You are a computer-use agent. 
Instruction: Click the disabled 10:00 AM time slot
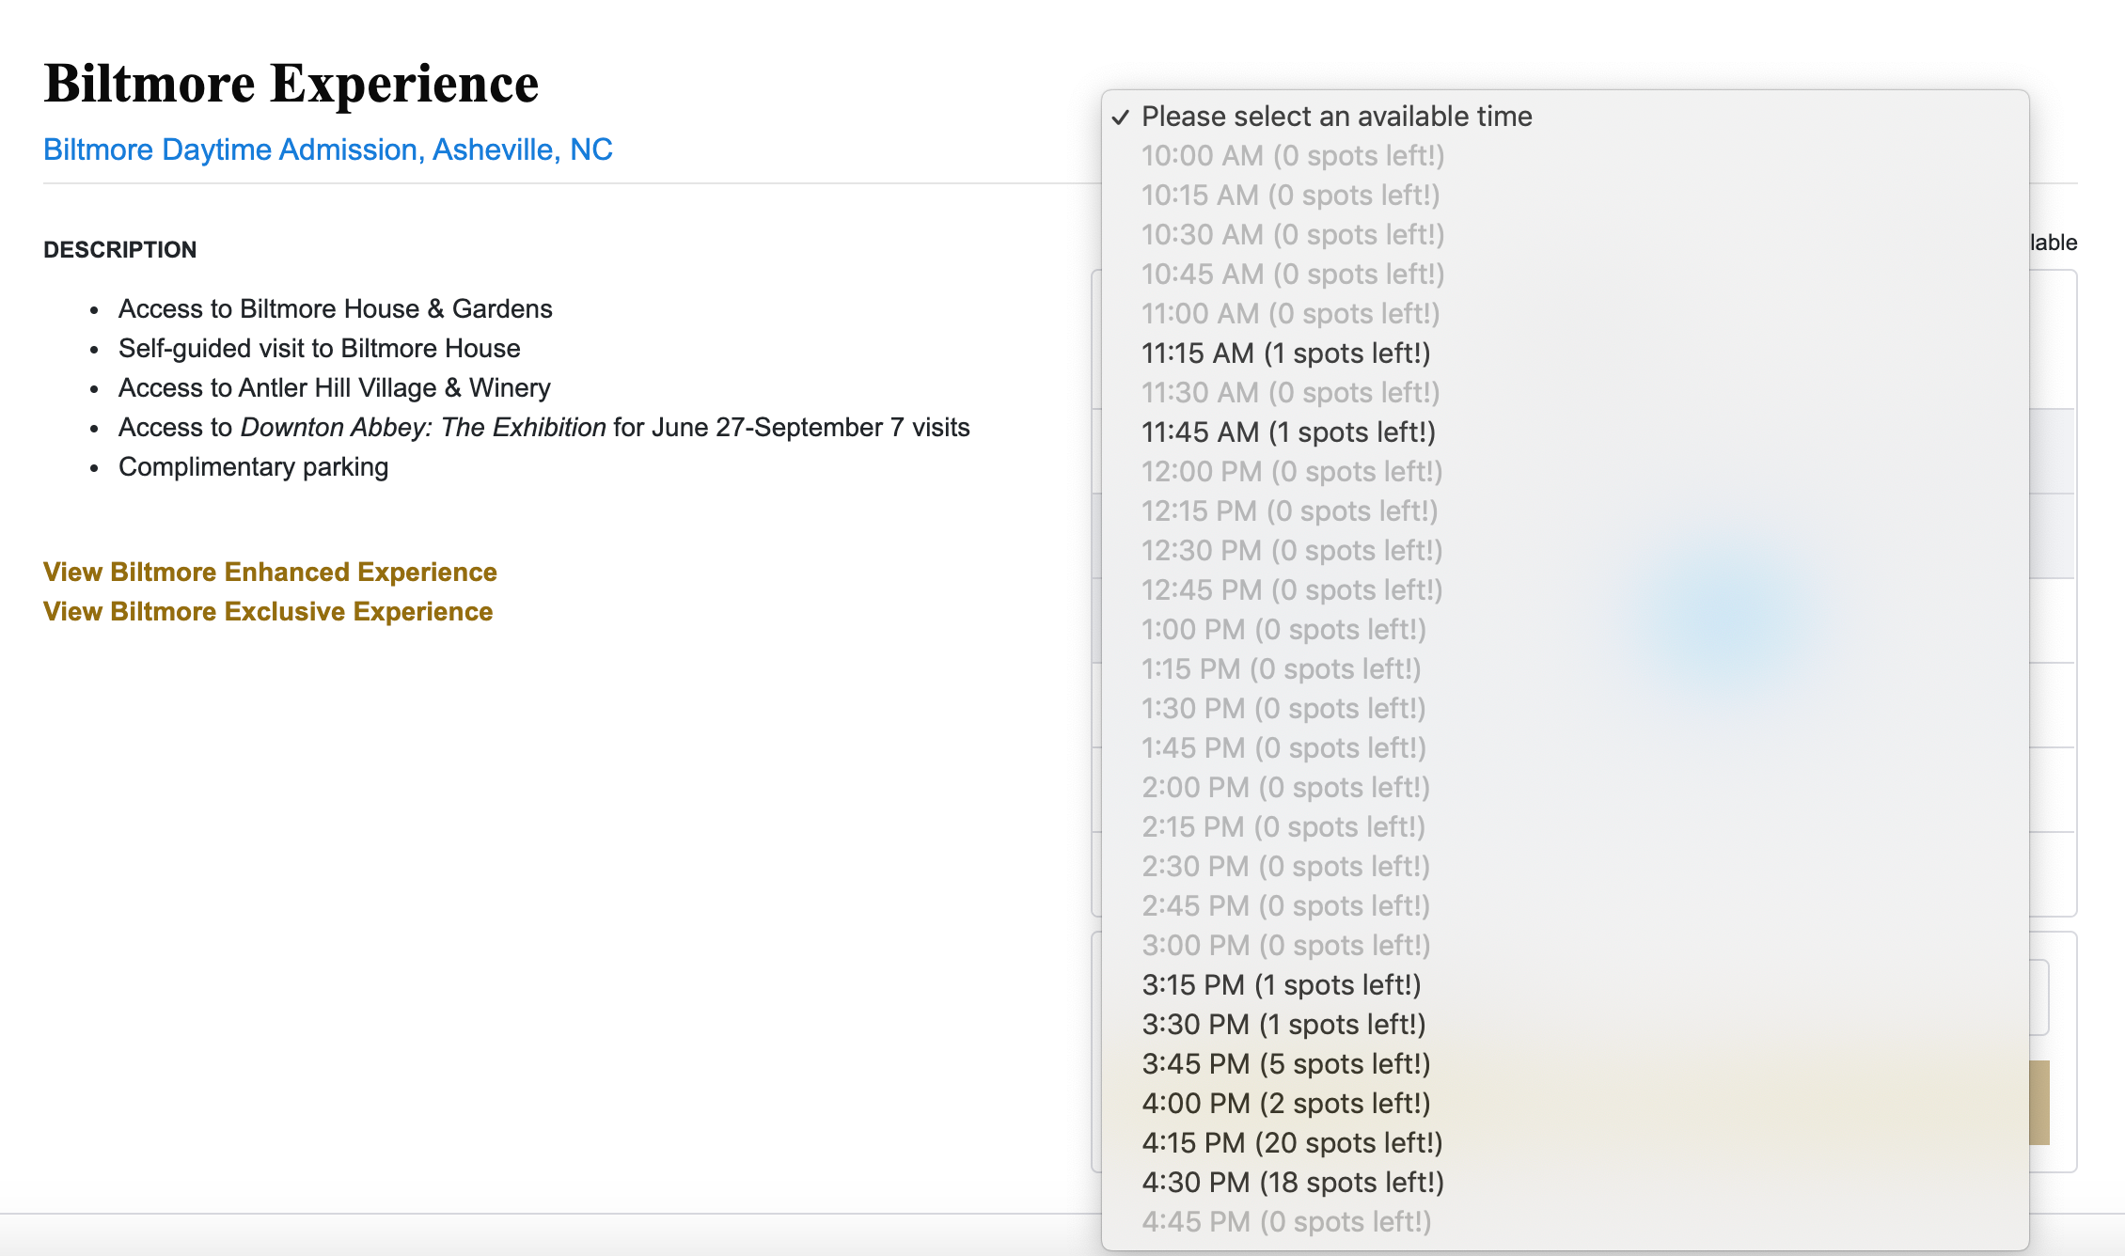coord(1292,156)
